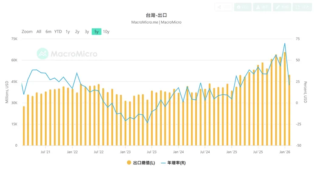Click the pencil edit button
This screenshot has width=314, height=170.
coord(282,7)
